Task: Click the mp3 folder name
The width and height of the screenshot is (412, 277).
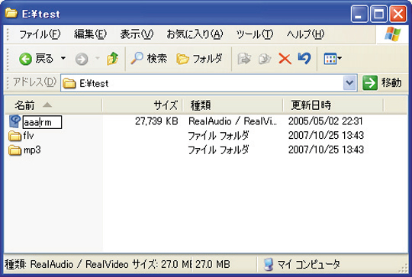Action: point(32,150)
